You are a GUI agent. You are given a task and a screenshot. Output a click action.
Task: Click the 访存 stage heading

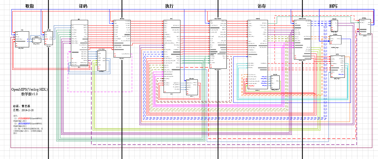[262, 5]
